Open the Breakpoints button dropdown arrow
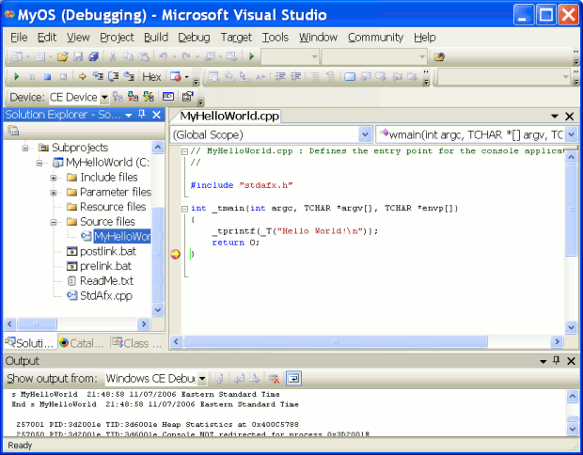583x455 pixels. pyautogui.click(x=186, y=77)
